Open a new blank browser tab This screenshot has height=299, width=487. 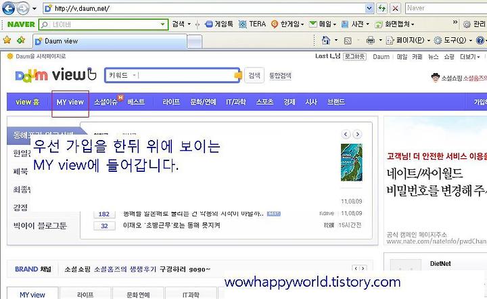(x=195, y=42)
